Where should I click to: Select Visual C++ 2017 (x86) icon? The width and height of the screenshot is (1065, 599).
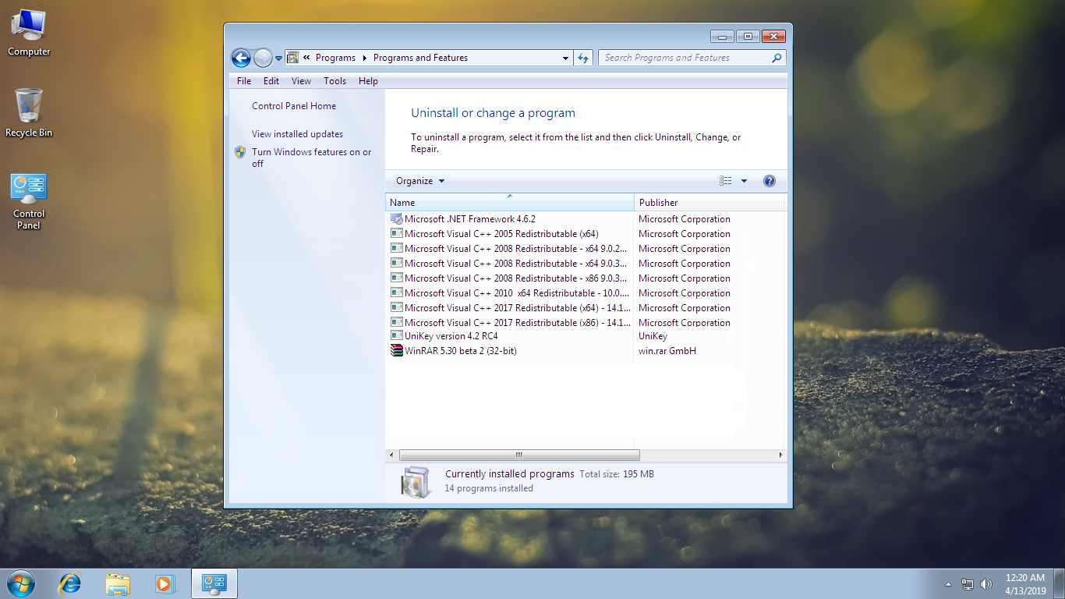click(396, 322)
